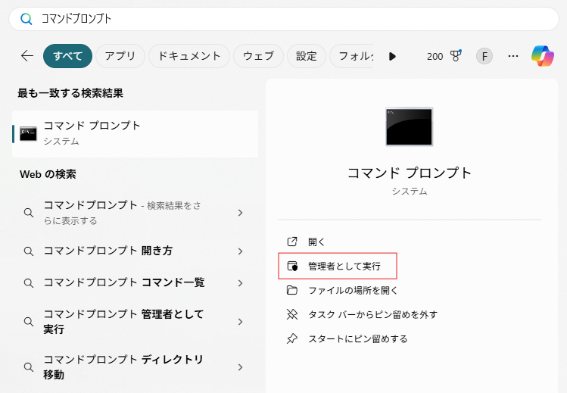This screenshot has height=393, width=567.
Task: Switch to the 設定 filter tab
Action: click(307, 56)
